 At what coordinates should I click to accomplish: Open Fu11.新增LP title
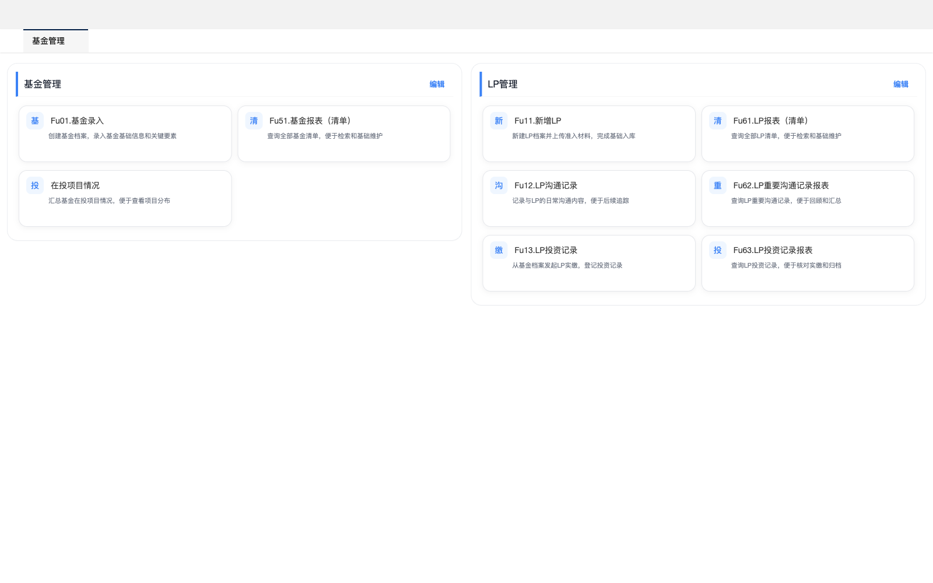coord(538,121)
